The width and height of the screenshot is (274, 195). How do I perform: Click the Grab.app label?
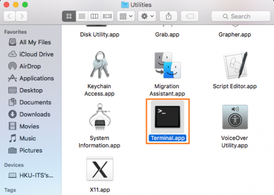pyautogui.click(x=167, y=35)
